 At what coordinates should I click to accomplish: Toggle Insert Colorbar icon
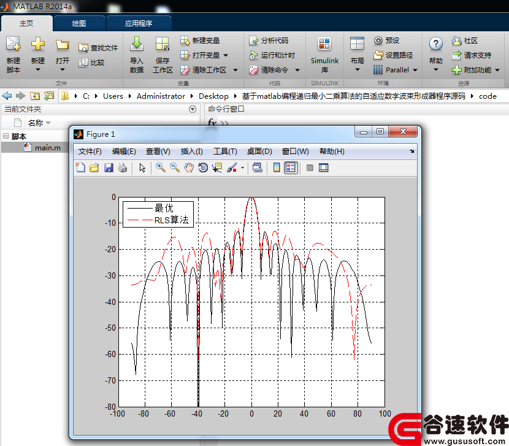pos(277,167)
